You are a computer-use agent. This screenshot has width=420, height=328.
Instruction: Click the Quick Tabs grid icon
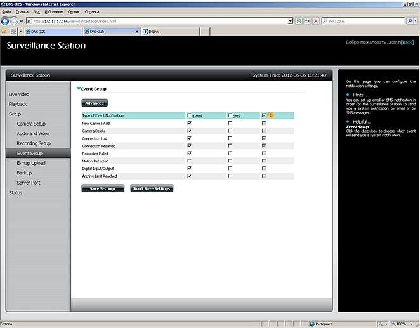14,30
